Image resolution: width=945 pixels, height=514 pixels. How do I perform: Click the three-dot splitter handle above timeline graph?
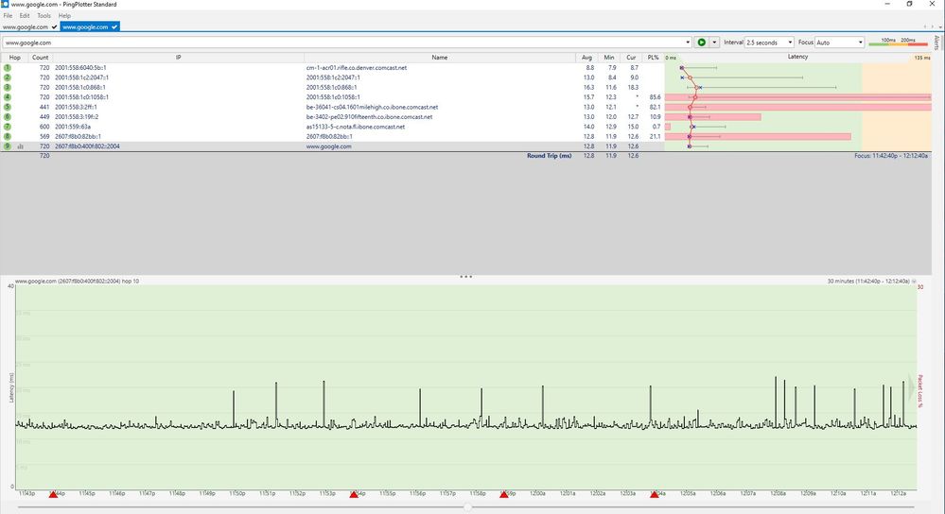[x=465, y=277]
